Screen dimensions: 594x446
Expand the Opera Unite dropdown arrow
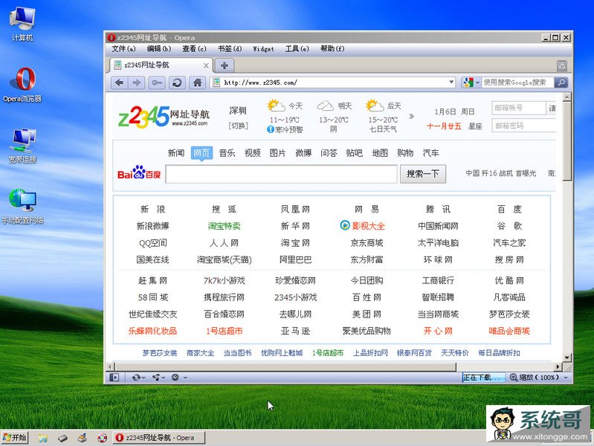[x=164, y=378]
